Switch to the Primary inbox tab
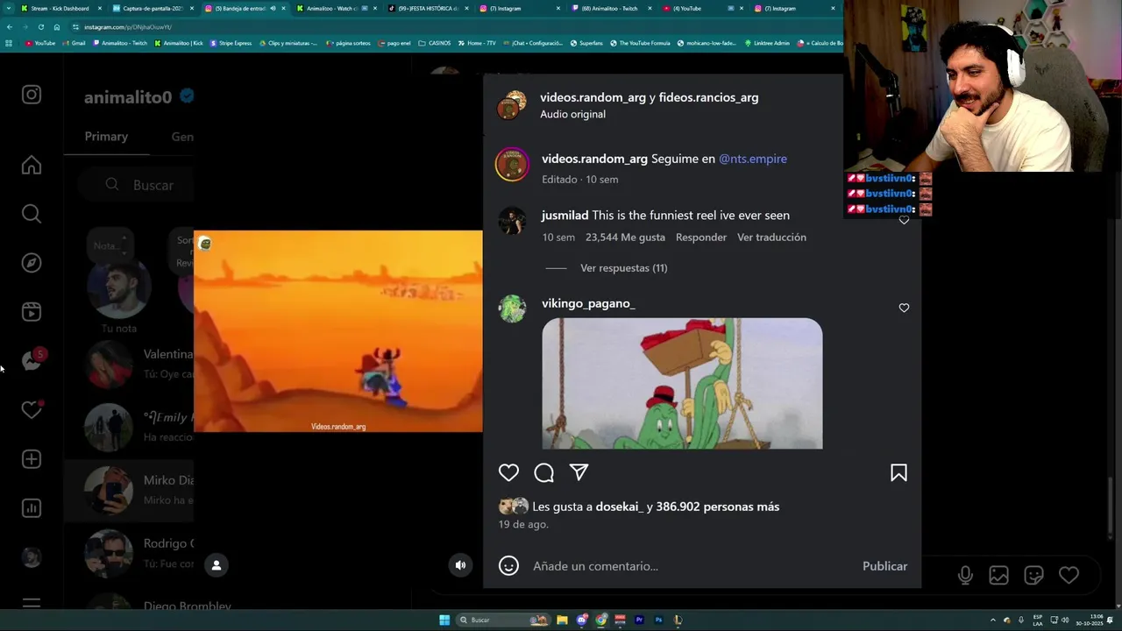The width and height of the screenshot is (1122, 631). [x=106, y=137]
